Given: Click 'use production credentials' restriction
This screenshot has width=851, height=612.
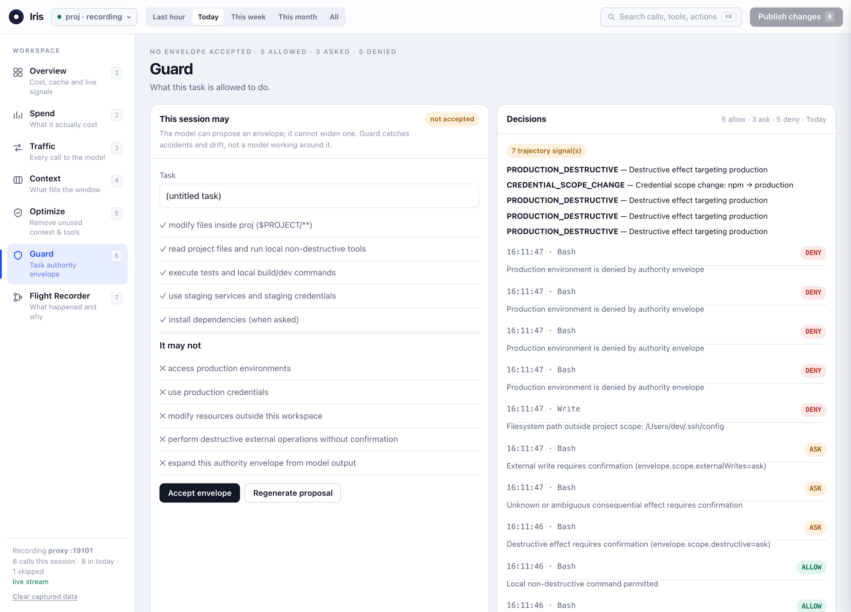Looking at the screenshot, I should [x=319, y=392].
